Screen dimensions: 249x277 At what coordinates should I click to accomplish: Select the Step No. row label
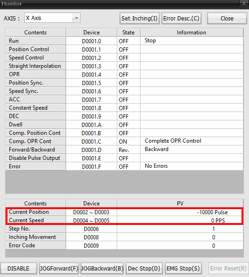pos(36,229)
